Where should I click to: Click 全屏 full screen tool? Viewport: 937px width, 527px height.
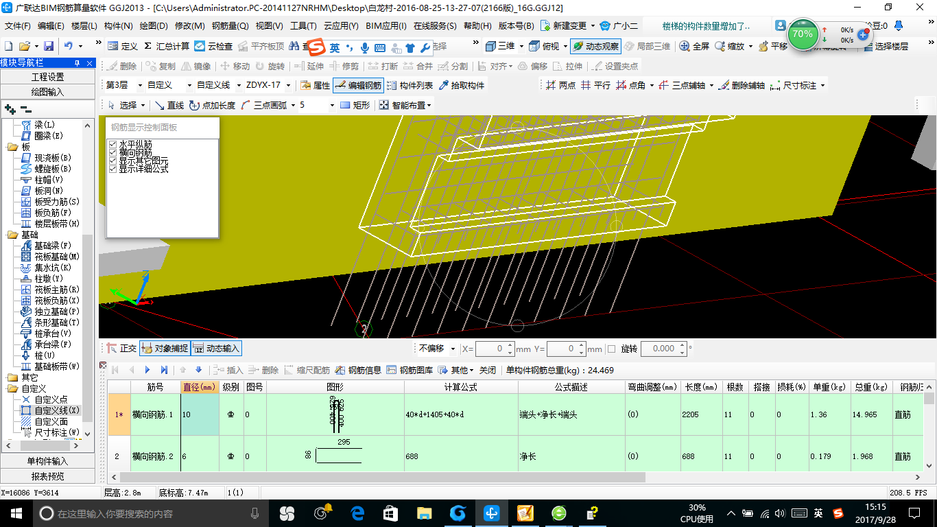694,47
